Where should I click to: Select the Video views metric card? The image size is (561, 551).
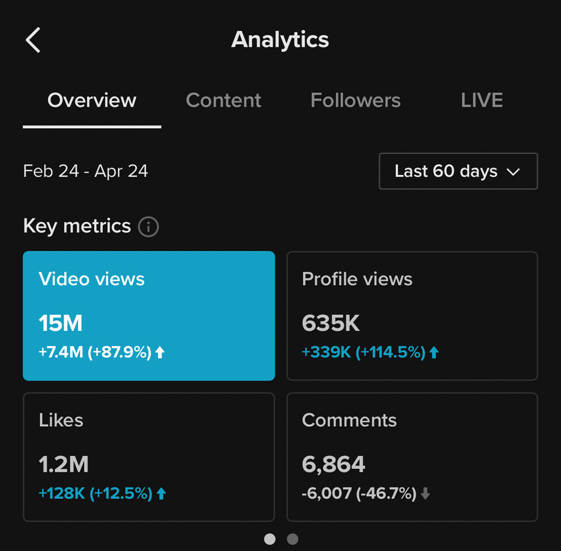149,316
